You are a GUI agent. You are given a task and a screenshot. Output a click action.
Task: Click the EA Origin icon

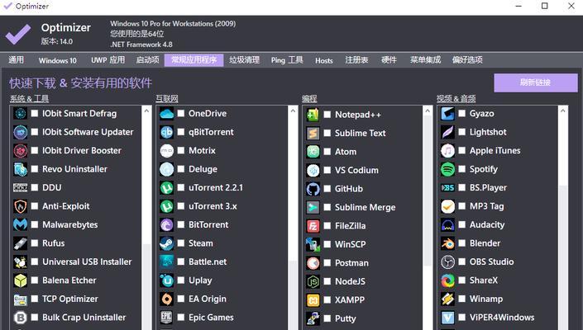[166, 299]
